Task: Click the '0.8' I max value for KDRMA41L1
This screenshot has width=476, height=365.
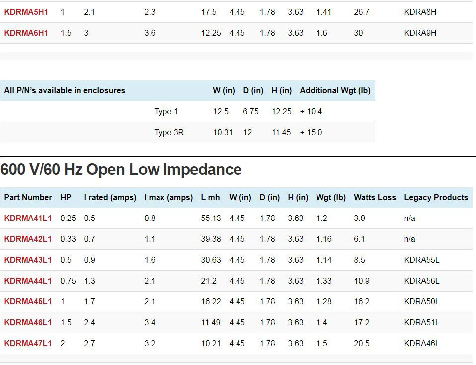Action: [x=150, y=218]
